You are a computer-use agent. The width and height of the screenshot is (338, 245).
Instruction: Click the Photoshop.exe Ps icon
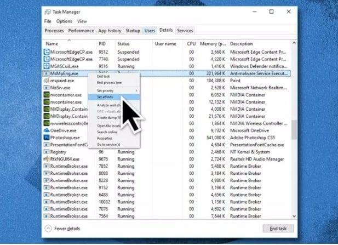point(47,138)
